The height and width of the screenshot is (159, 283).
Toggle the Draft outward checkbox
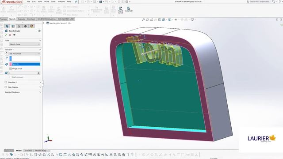(11, 77)
